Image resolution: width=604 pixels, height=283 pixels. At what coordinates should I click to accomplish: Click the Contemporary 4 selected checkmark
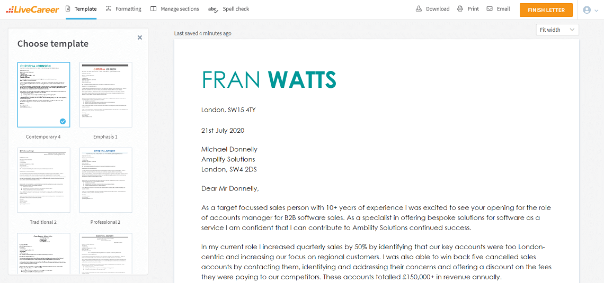(63, 121)
